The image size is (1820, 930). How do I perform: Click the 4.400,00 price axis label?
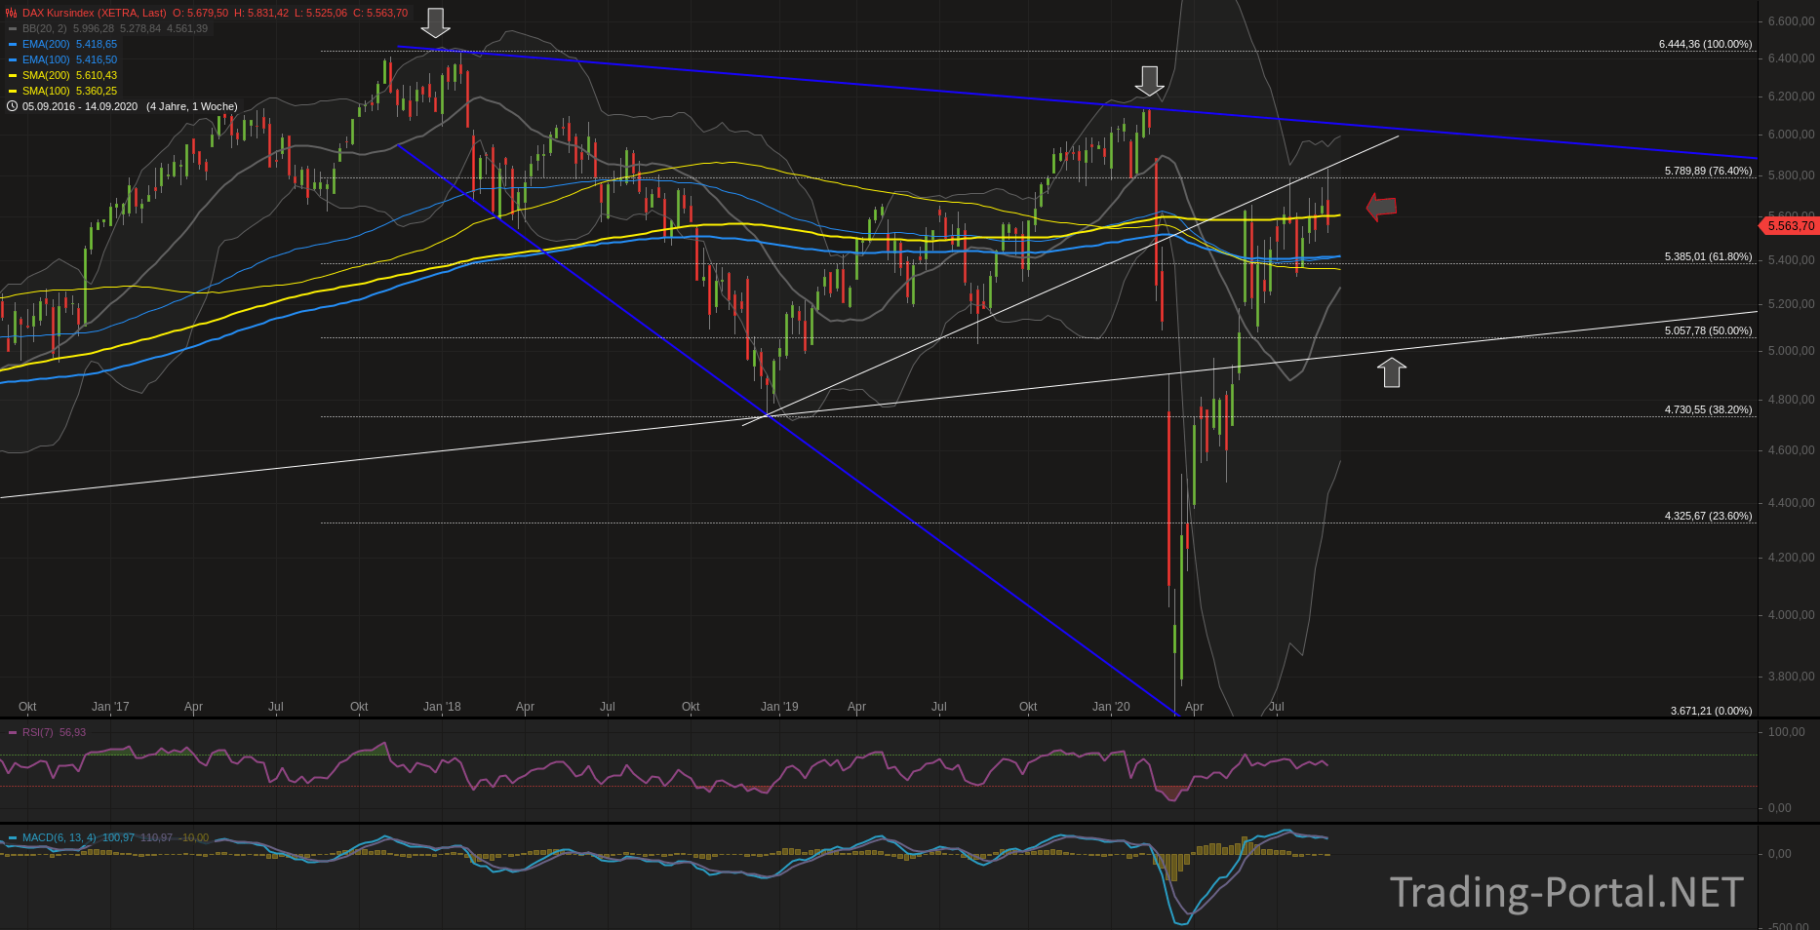1791,503
